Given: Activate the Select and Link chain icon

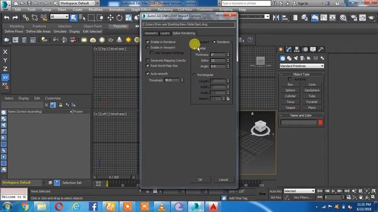Looking at the screenshot, I should (25, 18).
